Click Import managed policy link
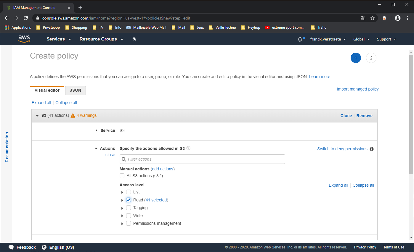414x252 pixels. [358, 89]
